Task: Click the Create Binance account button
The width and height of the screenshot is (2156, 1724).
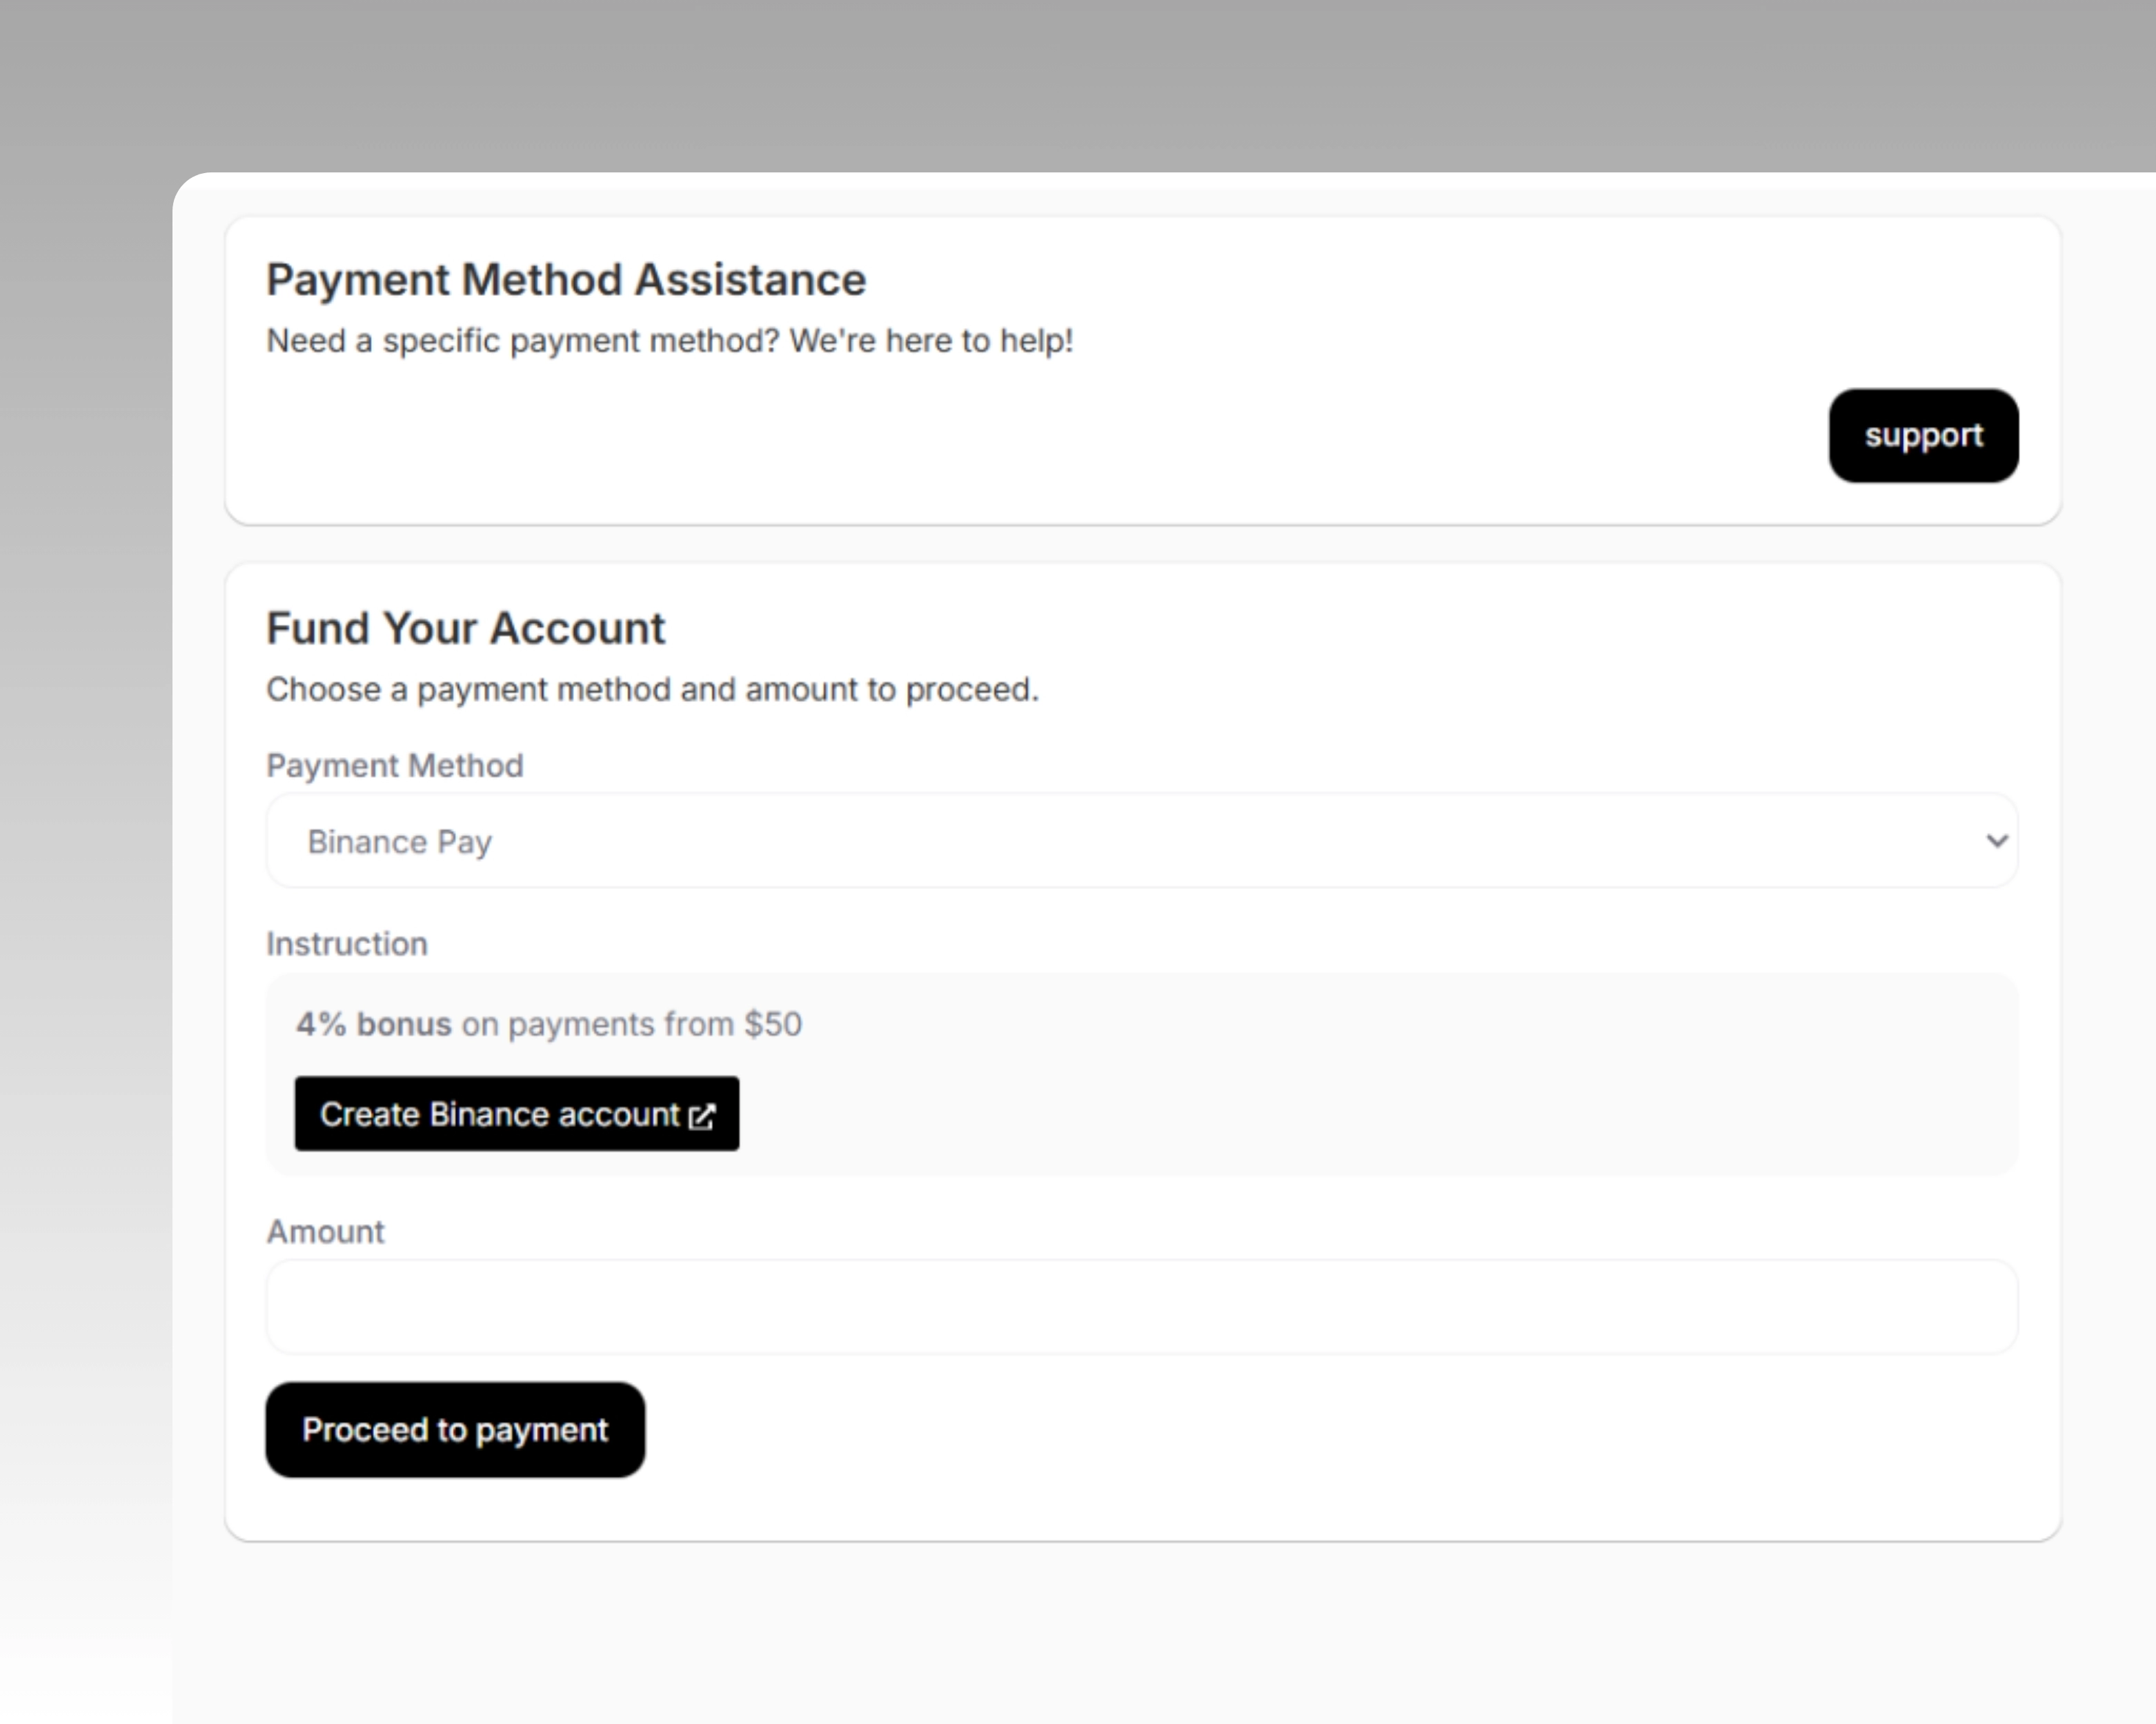Action: point(516,1114)
